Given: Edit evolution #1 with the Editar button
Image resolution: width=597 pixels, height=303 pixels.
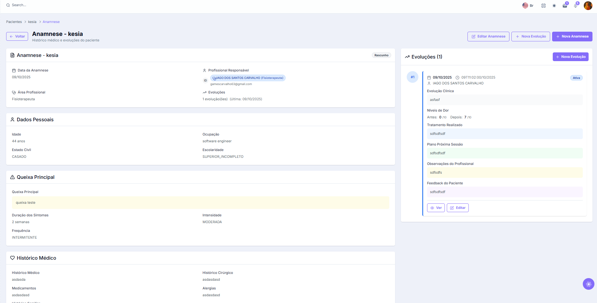Looking at the screenshot, I should 457,208.
